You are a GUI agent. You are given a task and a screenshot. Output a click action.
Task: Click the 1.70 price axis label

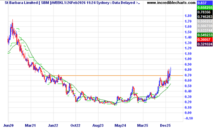click(x=188, y=21)
